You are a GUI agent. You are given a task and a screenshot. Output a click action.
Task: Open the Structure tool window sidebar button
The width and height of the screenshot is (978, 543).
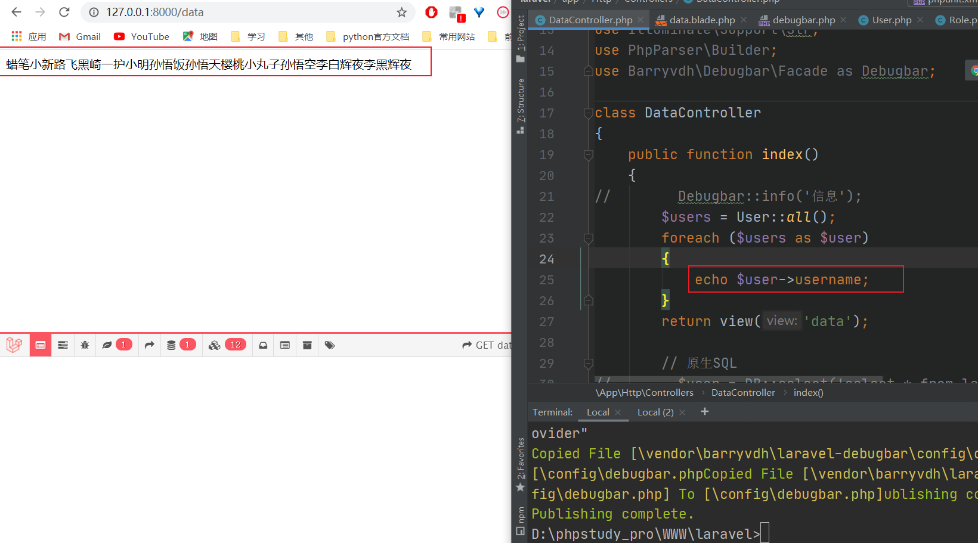(x=521, y=106)
